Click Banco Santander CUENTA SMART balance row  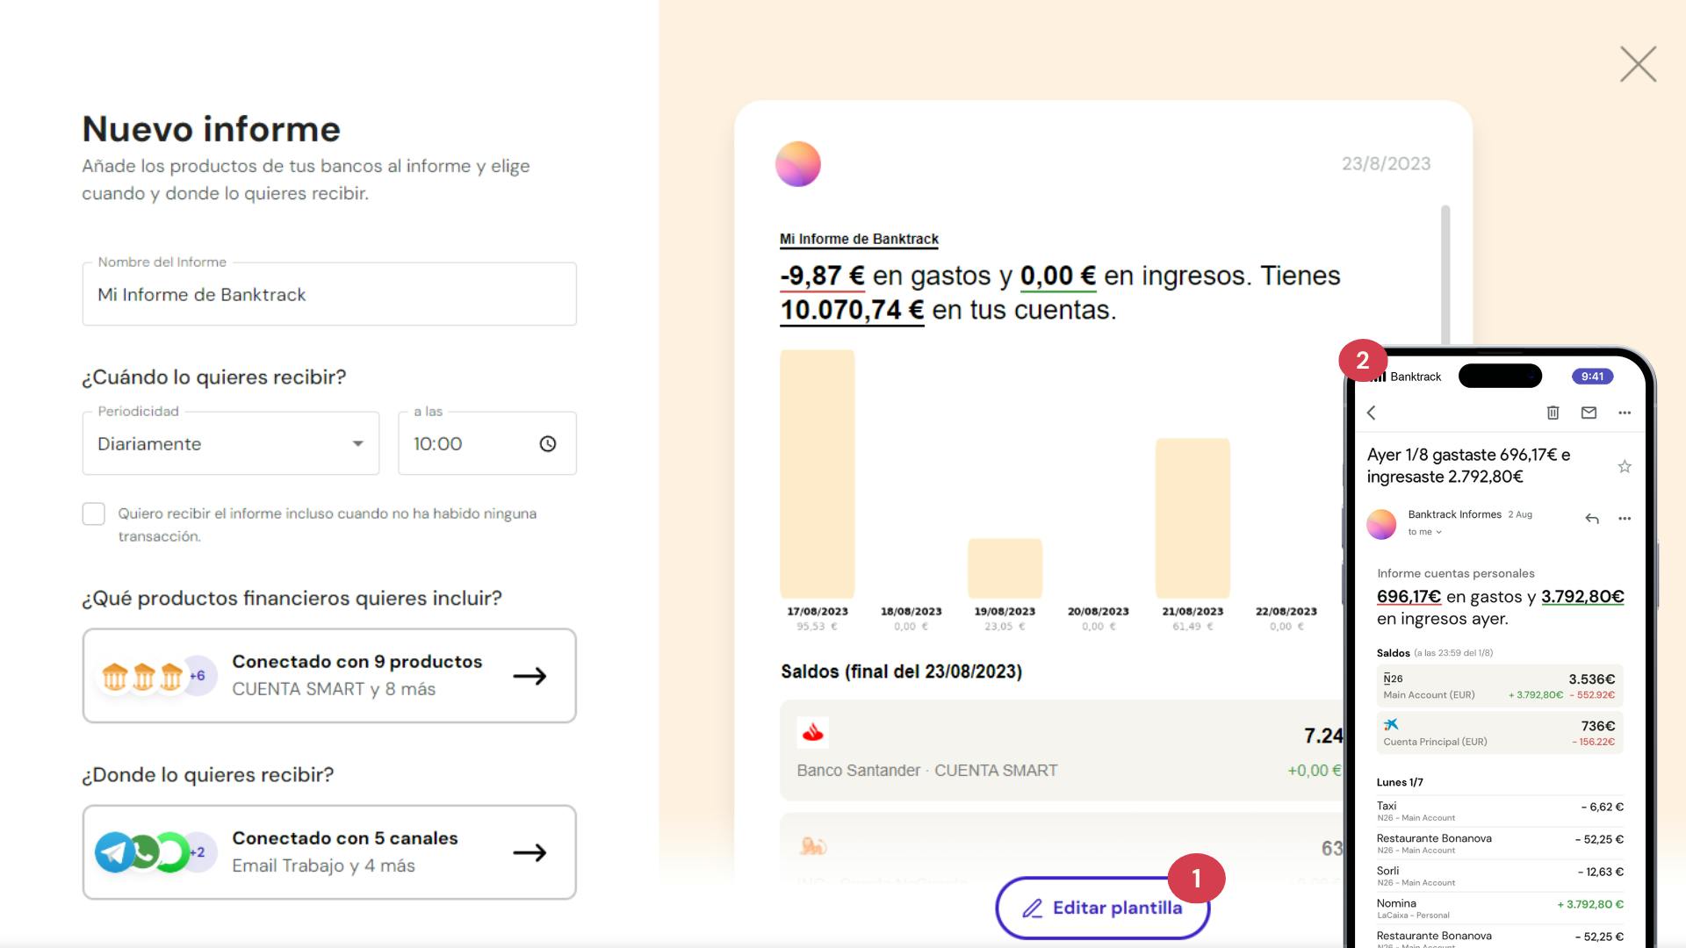[1063, 750]
